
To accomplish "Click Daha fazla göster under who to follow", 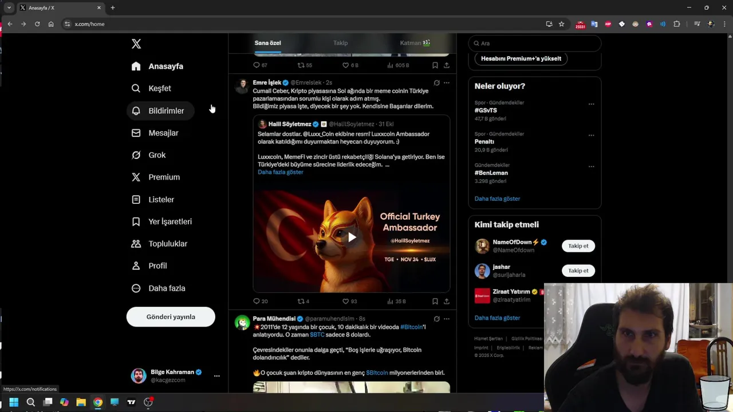I will click(x=497, y=318).
